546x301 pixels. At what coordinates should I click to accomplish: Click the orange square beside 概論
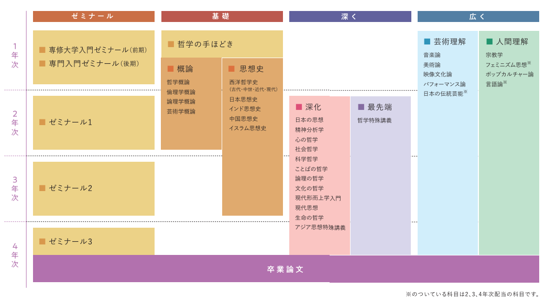point(170,69)
